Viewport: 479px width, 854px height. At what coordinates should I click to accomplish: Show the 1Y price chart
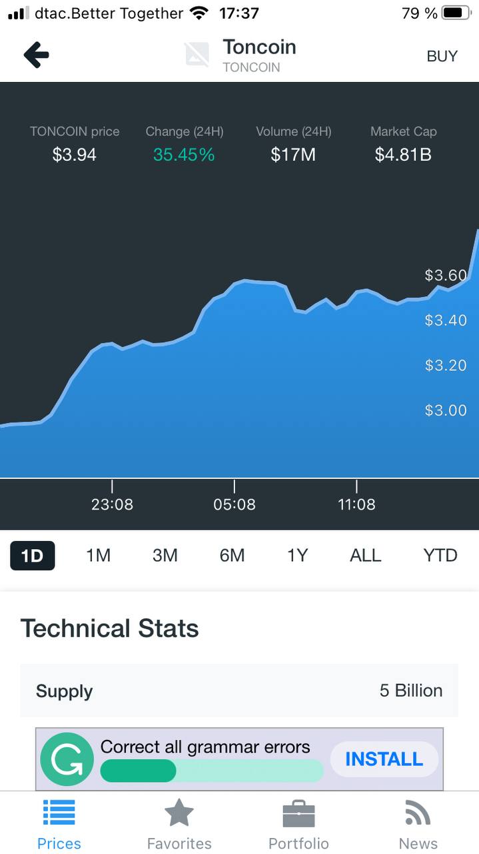point(297,555)
